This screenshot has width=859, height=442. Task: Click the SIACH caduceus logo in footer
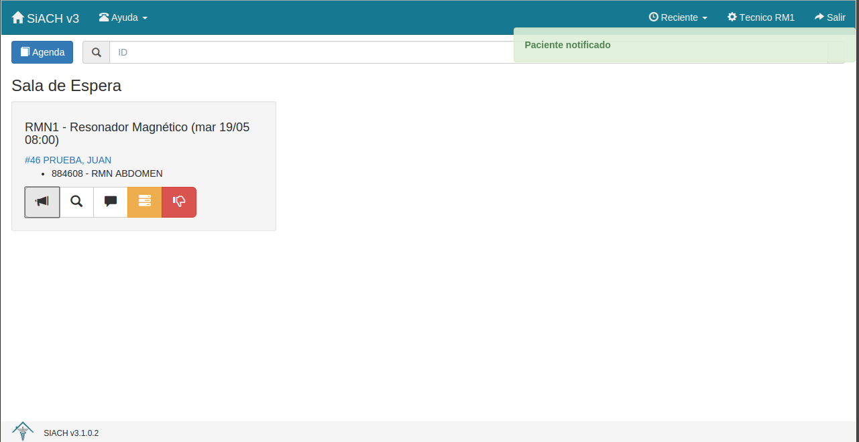[x=23, y=431]
